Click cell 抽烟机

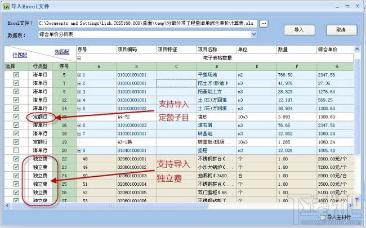point(217,176)
